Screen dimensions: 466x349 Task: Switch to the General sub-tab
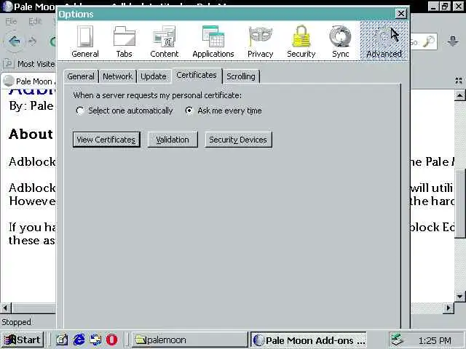81,76
